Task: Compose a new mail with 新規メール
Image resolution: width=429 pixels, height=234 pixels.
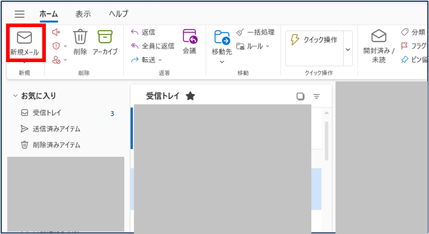Action: point(25,43)
